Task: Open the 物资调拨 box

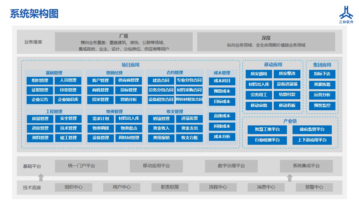Action: (x=101, y=128)
